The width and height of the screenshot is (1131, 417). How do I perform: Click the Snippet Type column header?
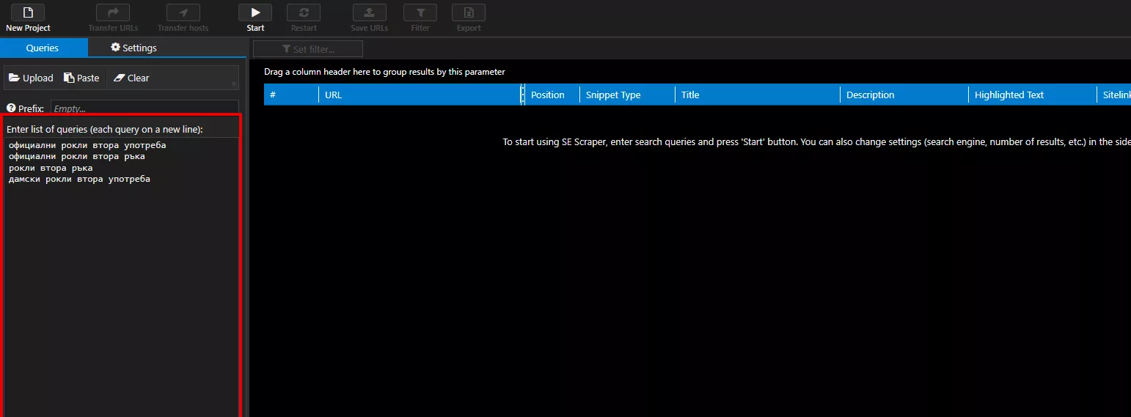(627, 95)
